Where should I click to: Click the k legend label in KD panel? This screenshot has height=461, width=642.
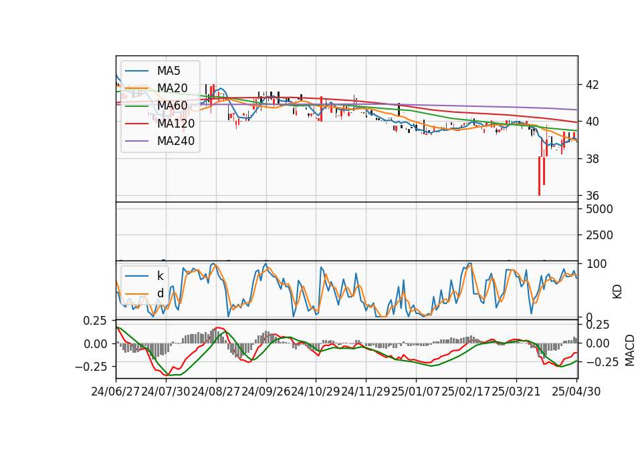point(160,276)
